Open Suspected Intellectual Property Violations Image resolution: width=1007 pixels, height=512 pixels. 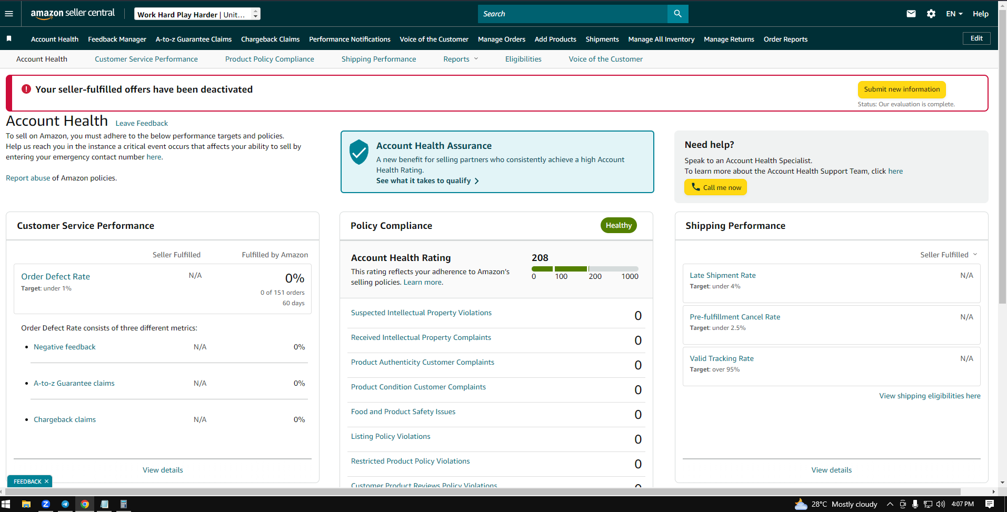click(x=421, y=313)
